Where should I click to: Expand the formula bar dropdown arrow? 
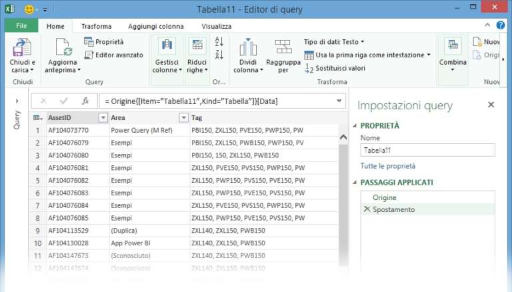coord(339,101)
